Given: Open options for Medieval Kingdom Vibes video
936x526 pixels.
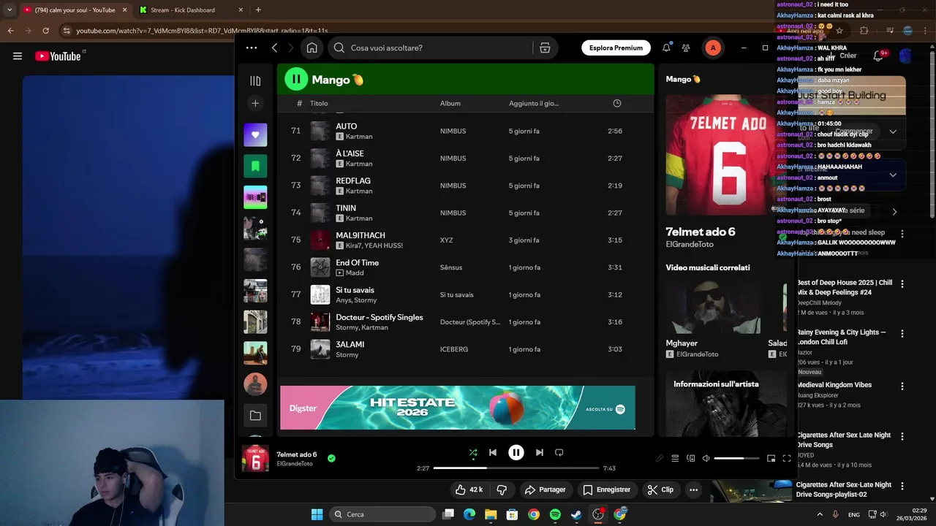Looking at the screenshot, I should tap(902, 386).
